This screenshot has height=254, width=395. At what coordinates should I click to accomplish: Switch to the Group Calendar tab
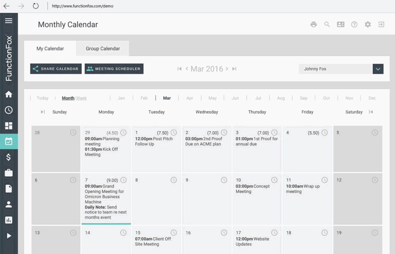click(x=103, y=48)
